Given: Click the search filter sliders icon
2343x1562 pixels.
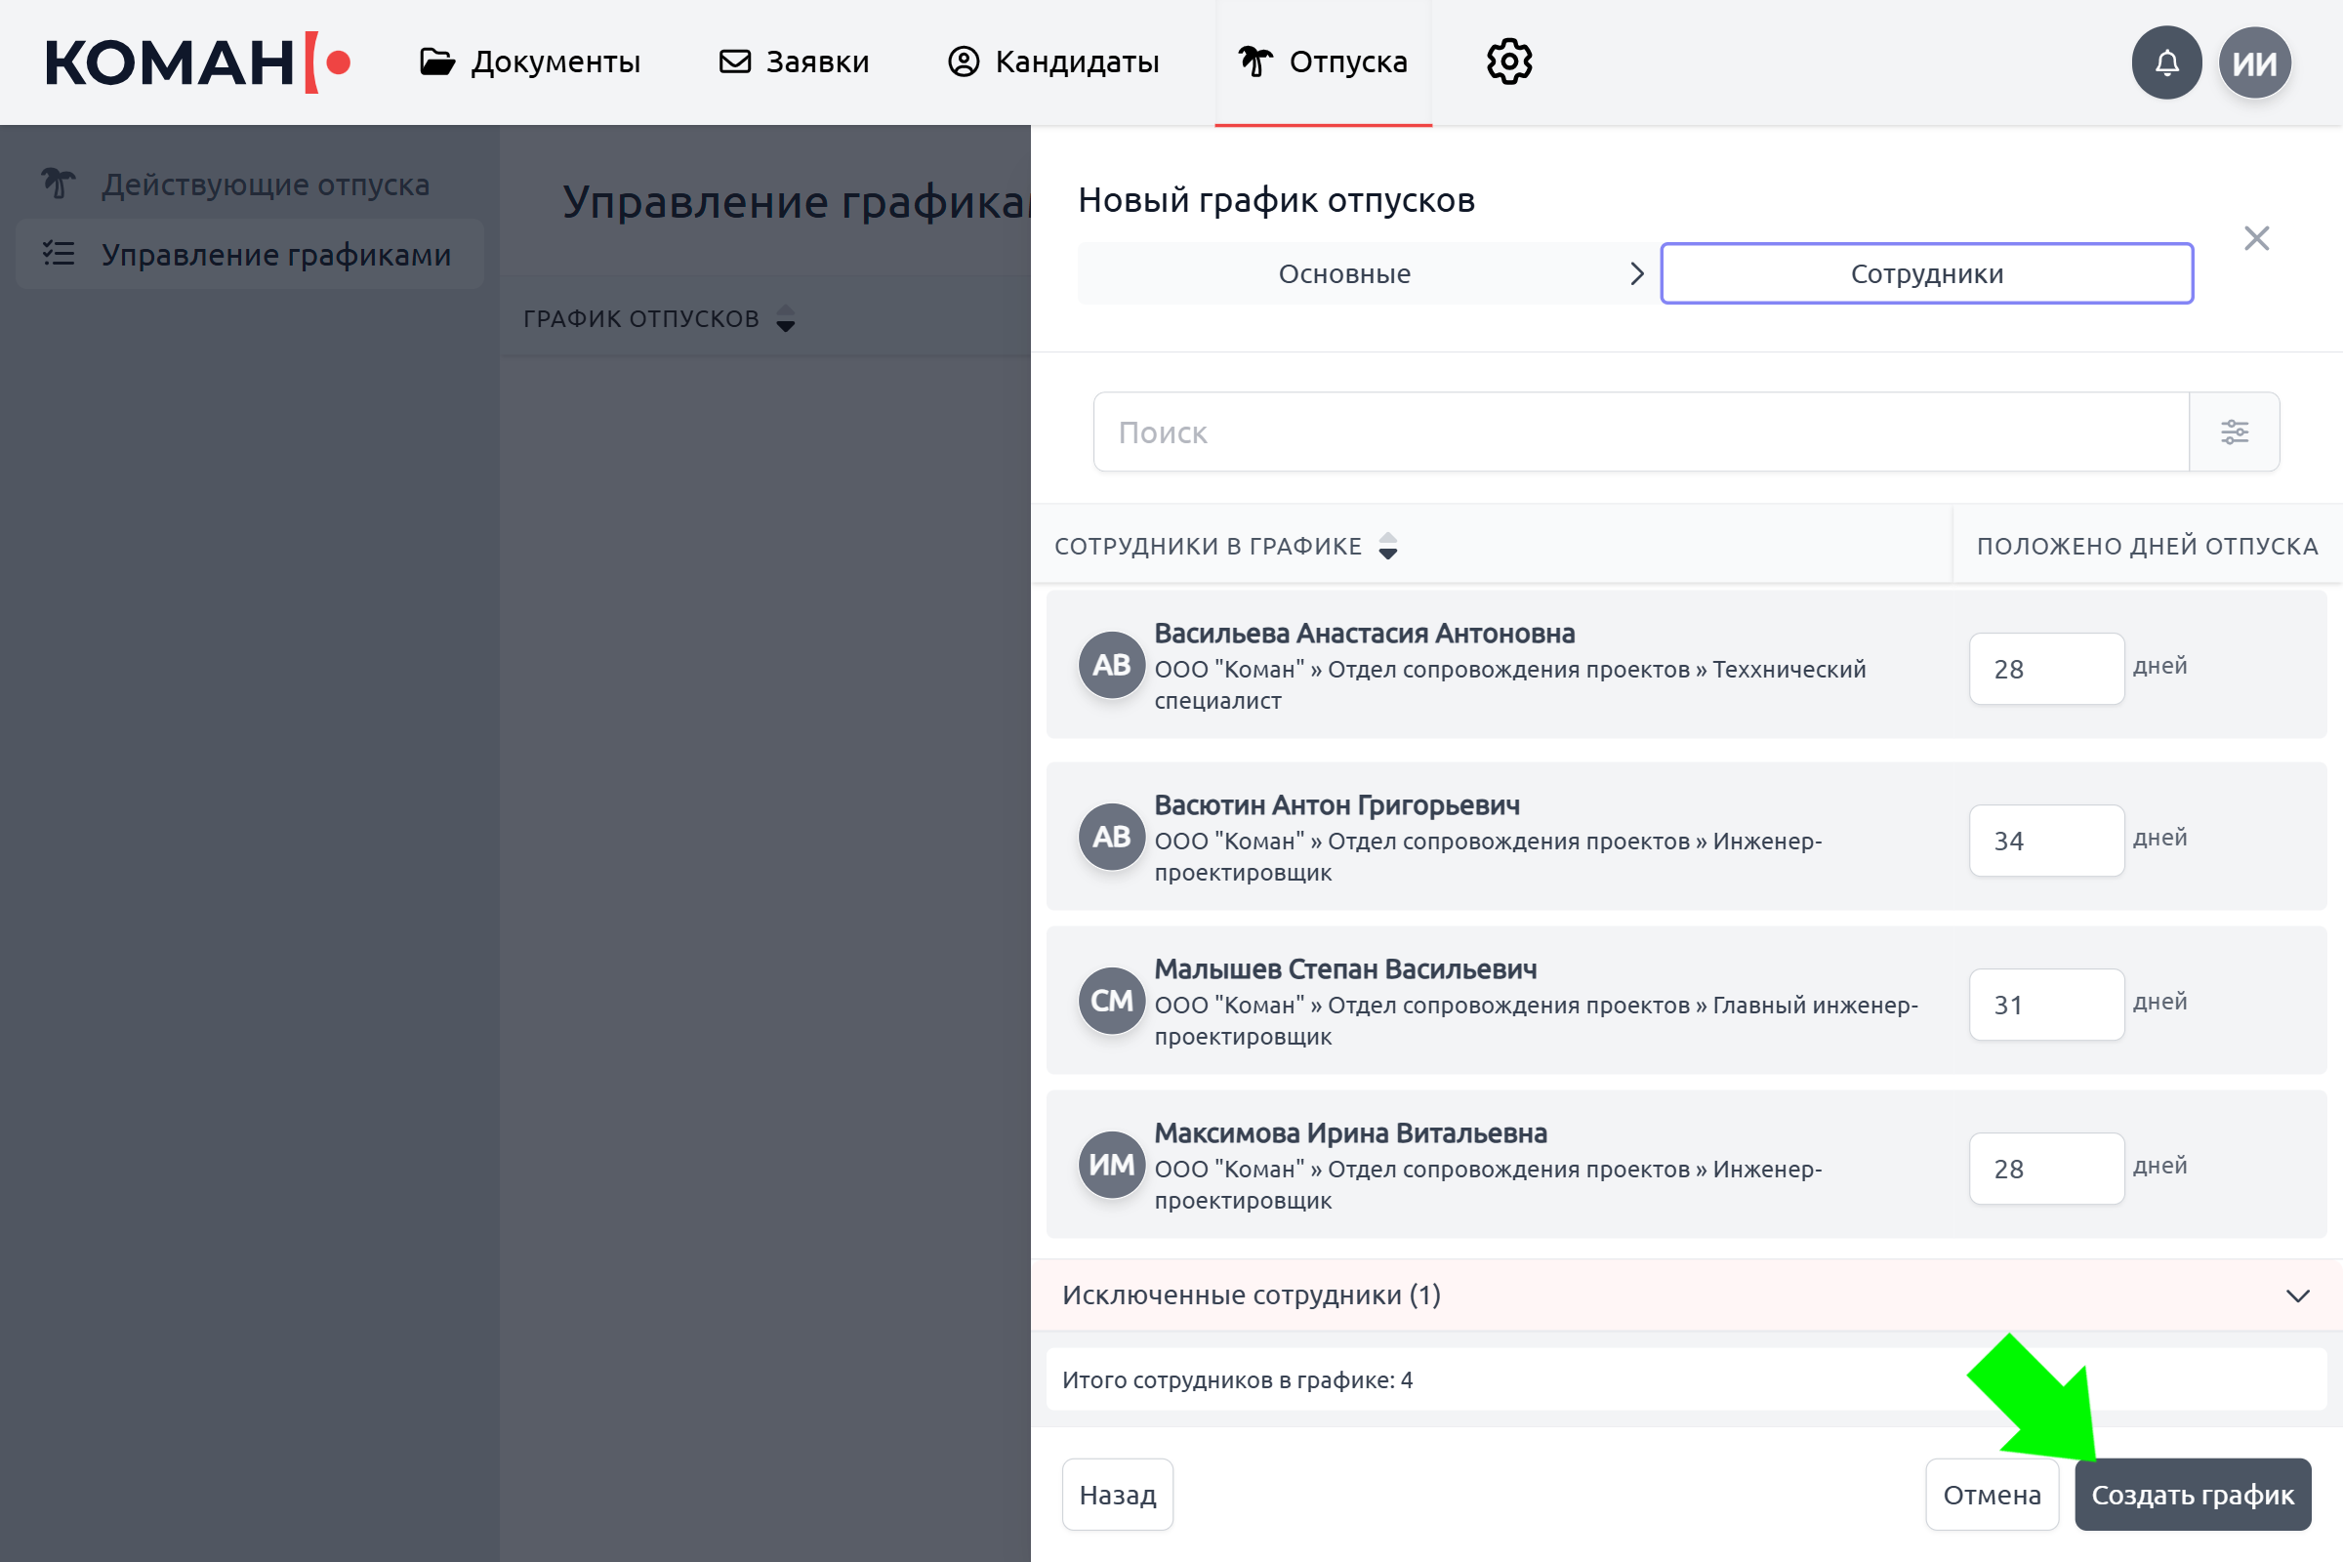Looking at the screenshot, I should click(x=2234, y=432).
